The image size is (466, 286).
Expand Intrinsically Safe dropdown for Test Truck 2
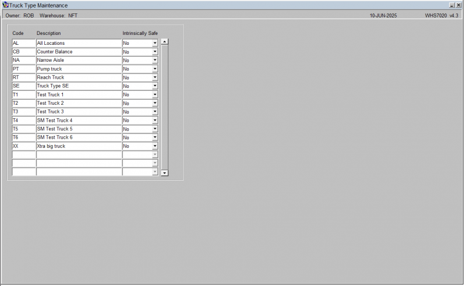point(155,103)
